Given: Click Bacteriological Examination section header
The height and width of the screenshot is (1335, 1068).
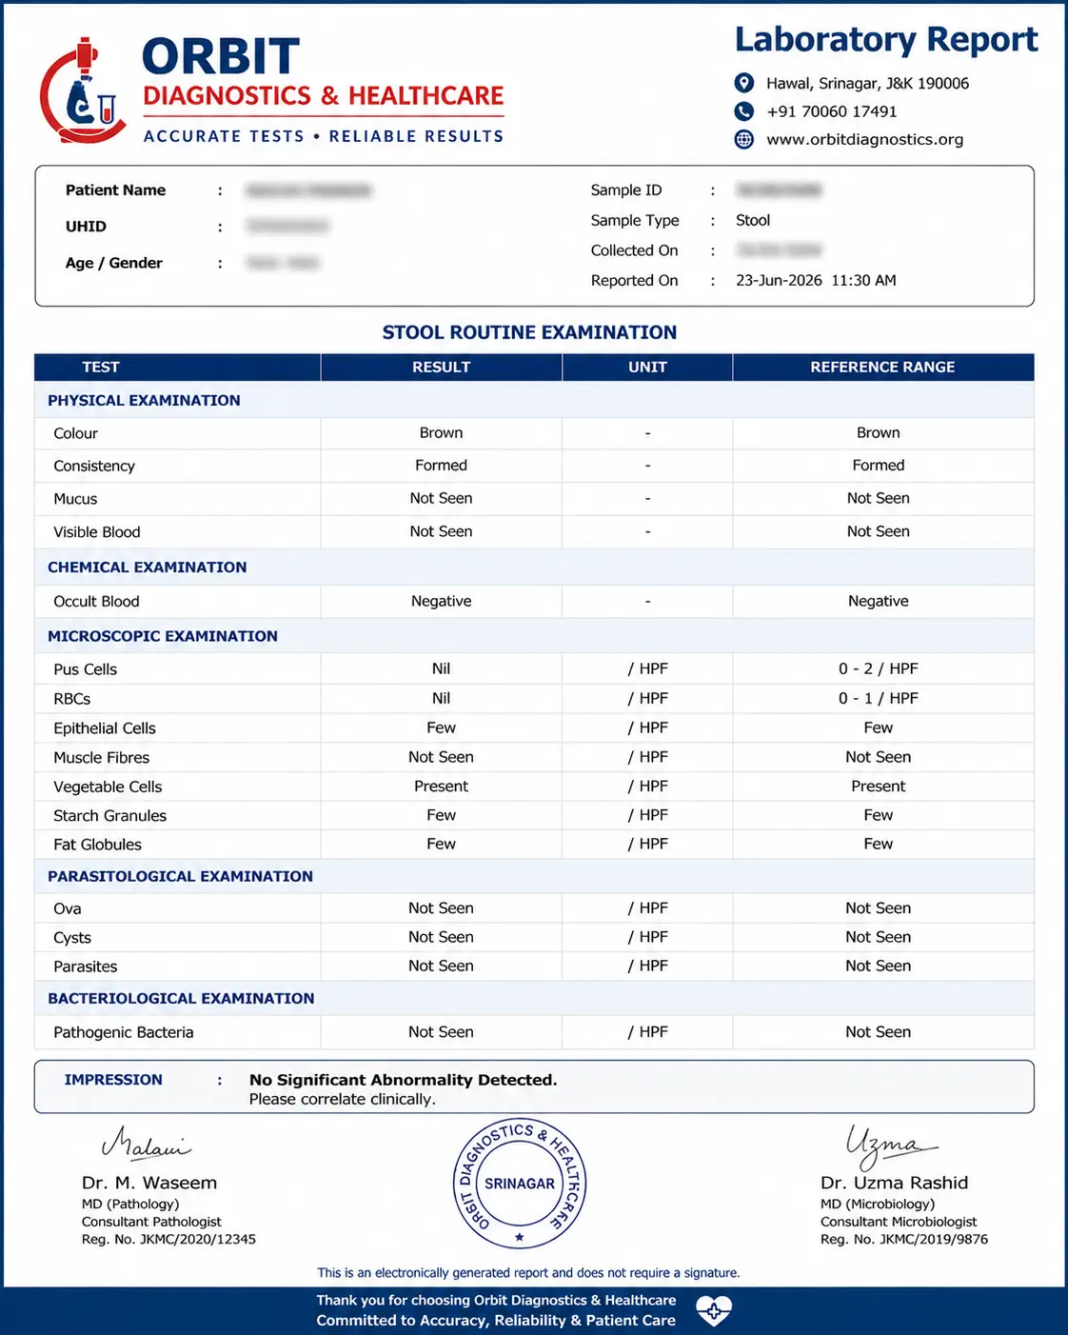Looking at the screenshot, I should tap(181, 998).
